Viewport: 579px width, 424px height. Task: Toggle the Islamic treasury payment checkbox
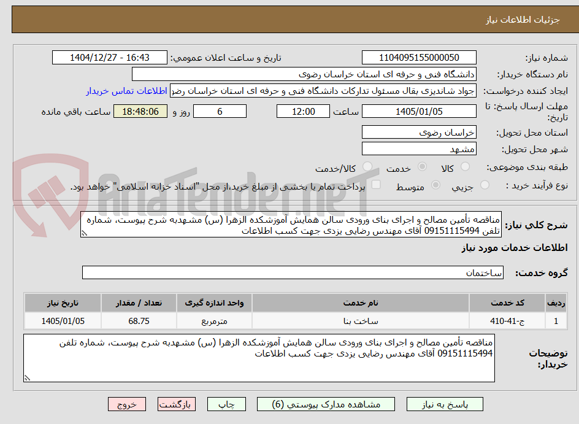[376, 184]
